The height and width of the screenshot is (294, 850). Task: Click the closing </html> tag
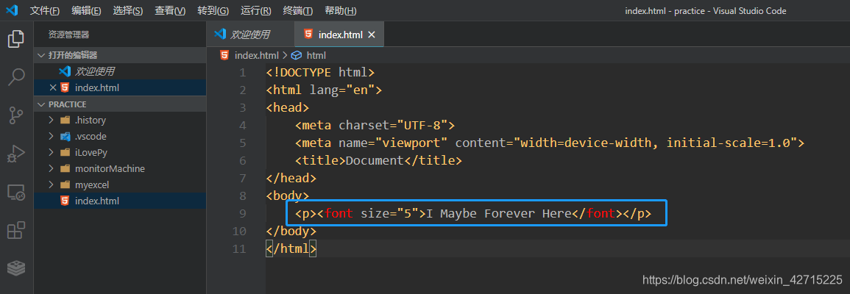pyautogui.click(x=291, y=248)
